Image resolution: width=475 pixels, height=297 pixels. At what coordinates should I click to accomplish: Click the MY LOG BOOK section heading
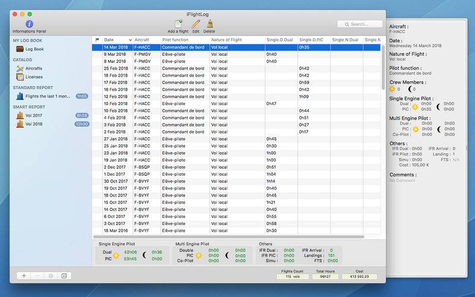click(x=27, y=40)
